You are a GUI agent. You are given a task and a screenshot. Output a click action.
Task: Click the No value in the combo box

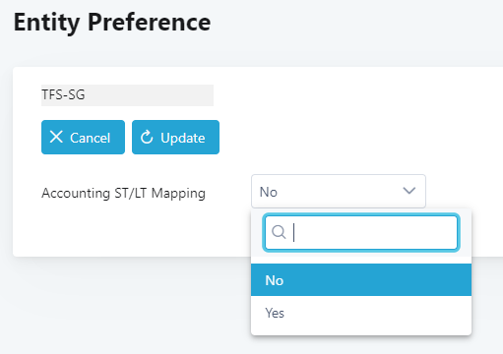click(x=269, y=192)
